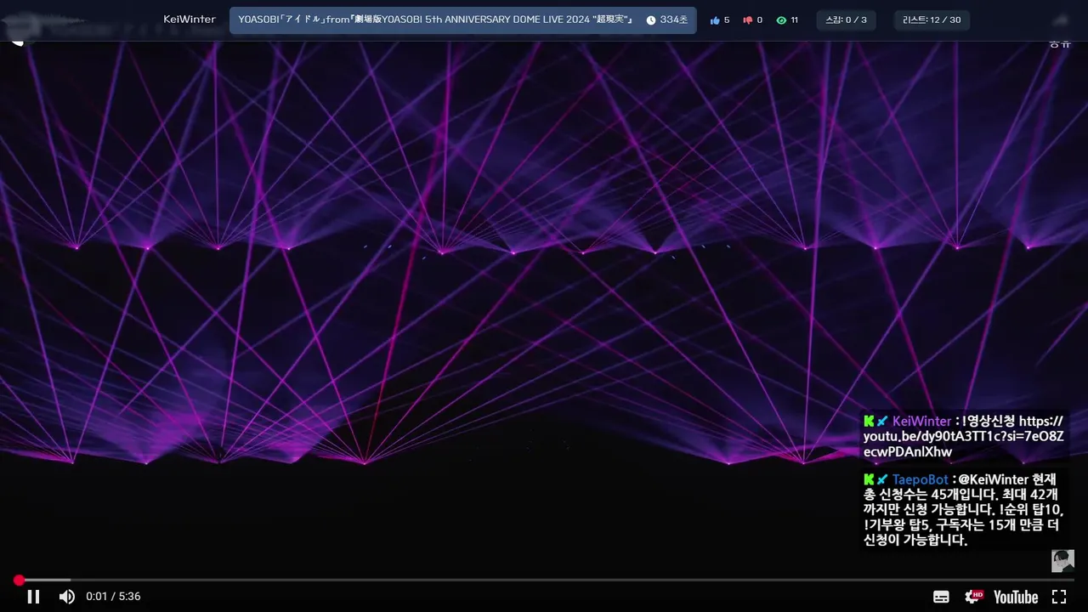Click the blue badge icon beside TaepoBot
The image size is (1088, 612).
pyautogui.click(x=882, y=479)
